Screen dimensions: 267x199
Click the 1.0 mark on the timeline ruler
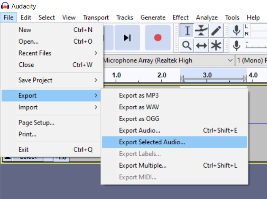pyautogui.click(x=116, y=75)
